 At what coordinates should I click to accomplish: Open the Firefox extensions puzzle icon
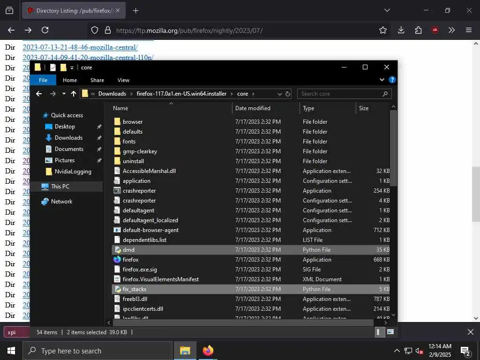(418, 30)
